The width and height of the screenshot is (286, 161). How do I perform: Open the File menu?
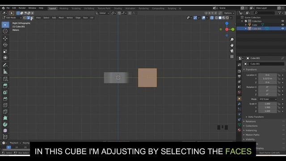click(x=8, y=8)
